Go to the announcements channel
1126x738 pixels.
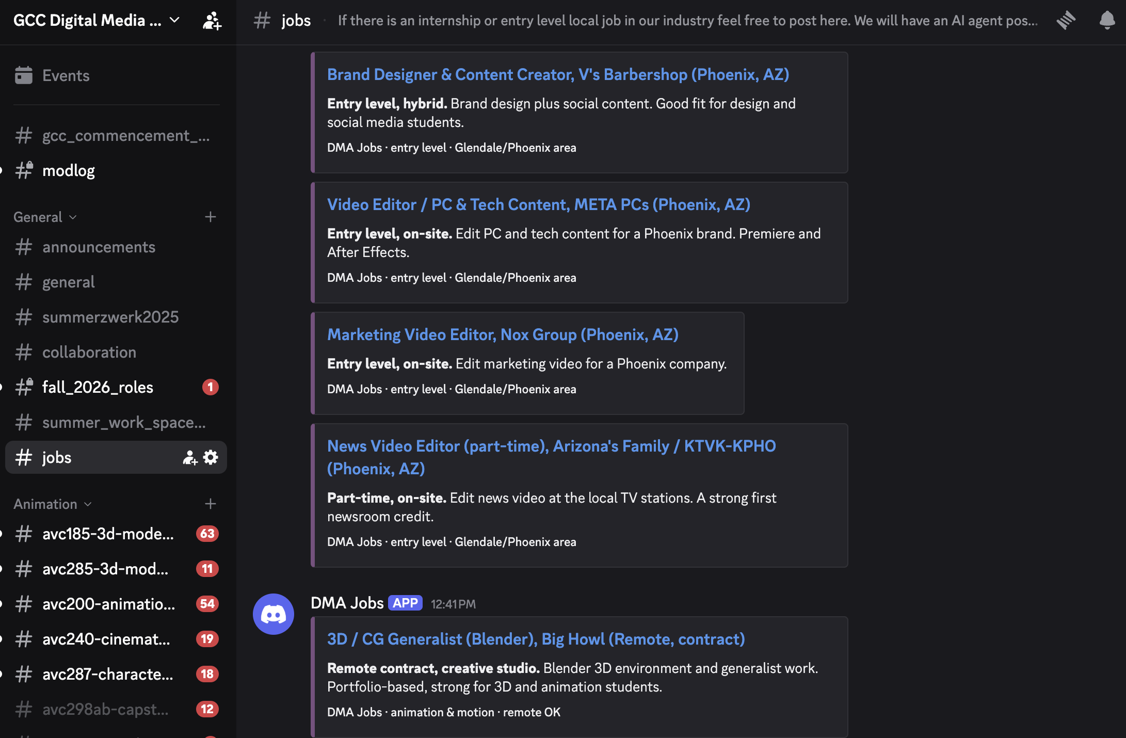[116, 247]
